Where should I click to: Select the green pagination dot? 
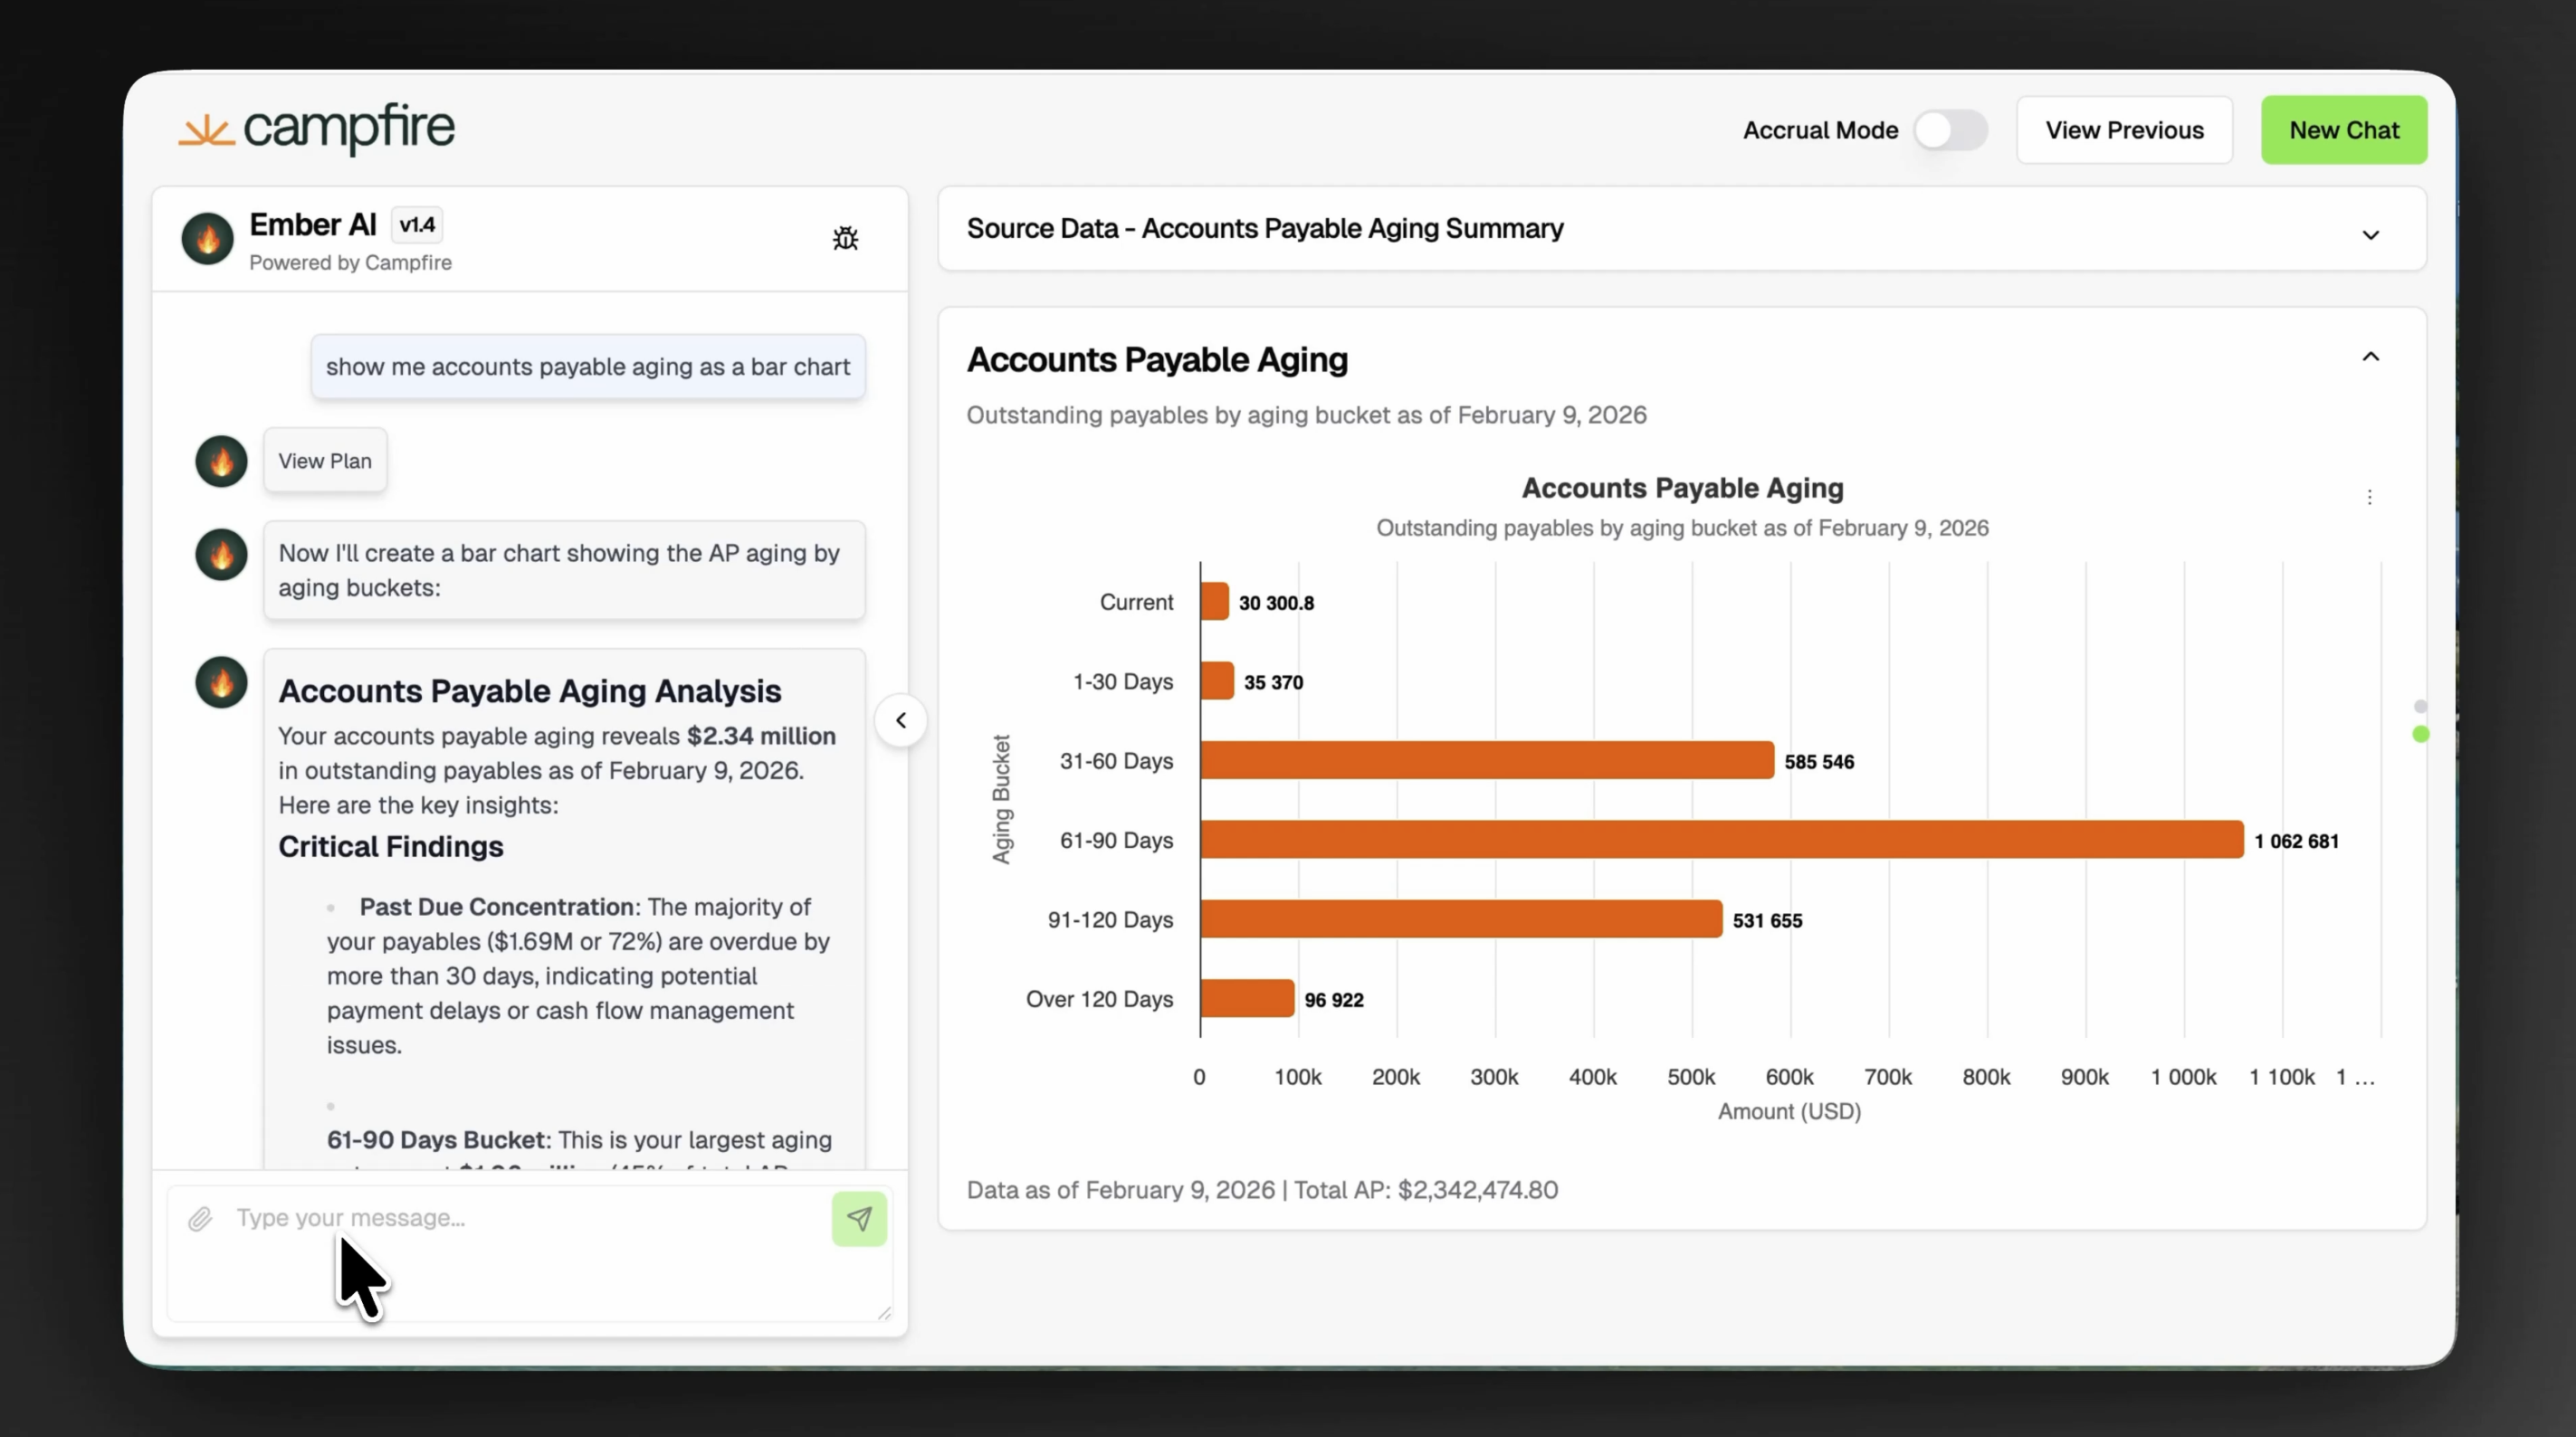tap(2420, 734)
